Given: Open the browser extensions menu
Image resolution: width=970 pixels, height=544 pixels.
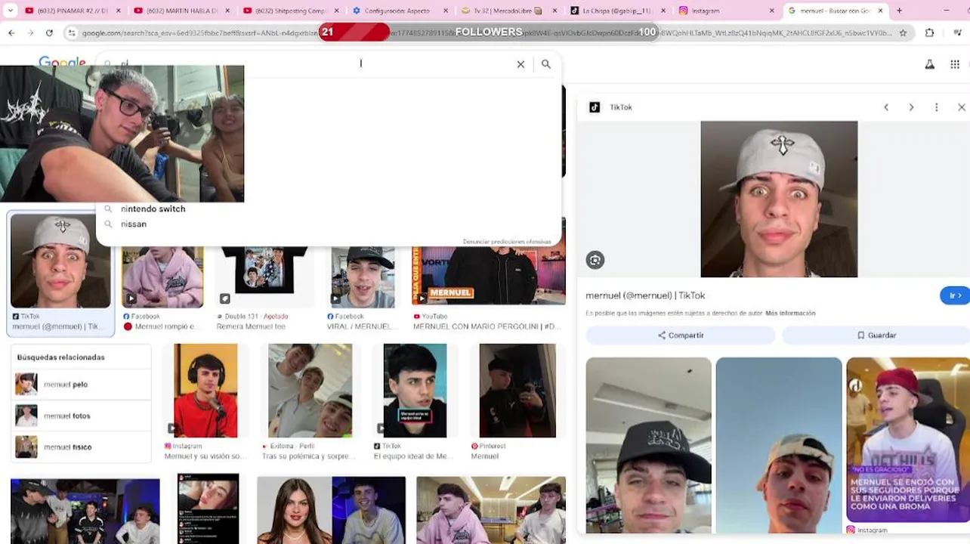Looking at the screenshot, I should 929,32.
